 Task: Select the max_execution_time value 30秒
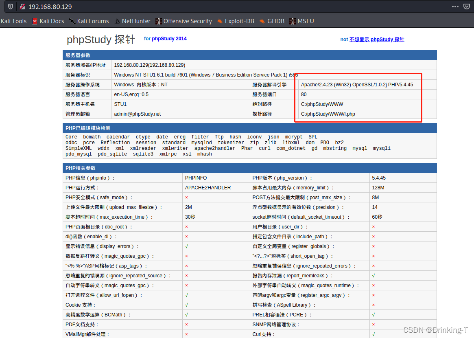coord(190,217)
